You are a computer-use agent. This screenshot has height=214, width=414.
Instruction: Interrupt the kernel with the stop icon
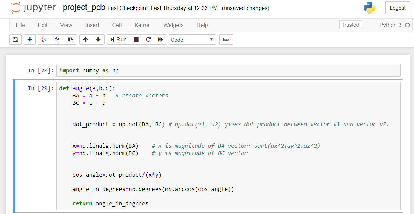point(136,39)
